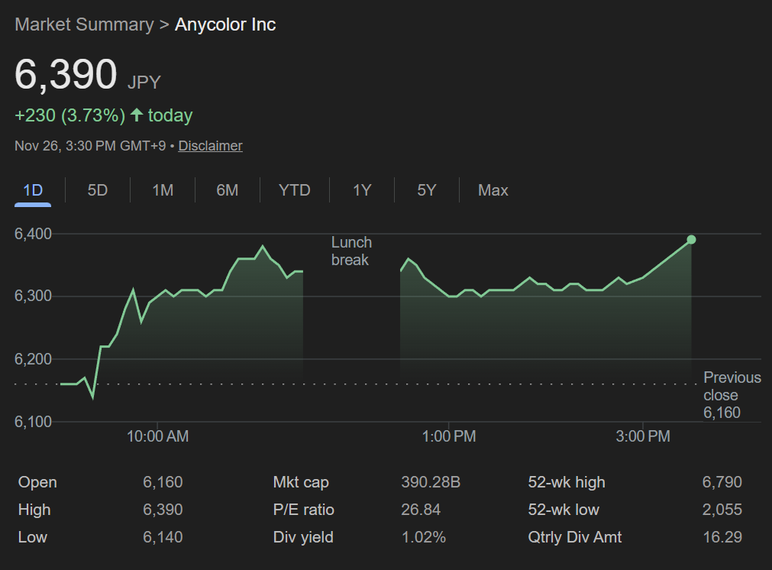Click the Div yield label
The width and height of the screenshot is (772, 570).
(303, 537)
